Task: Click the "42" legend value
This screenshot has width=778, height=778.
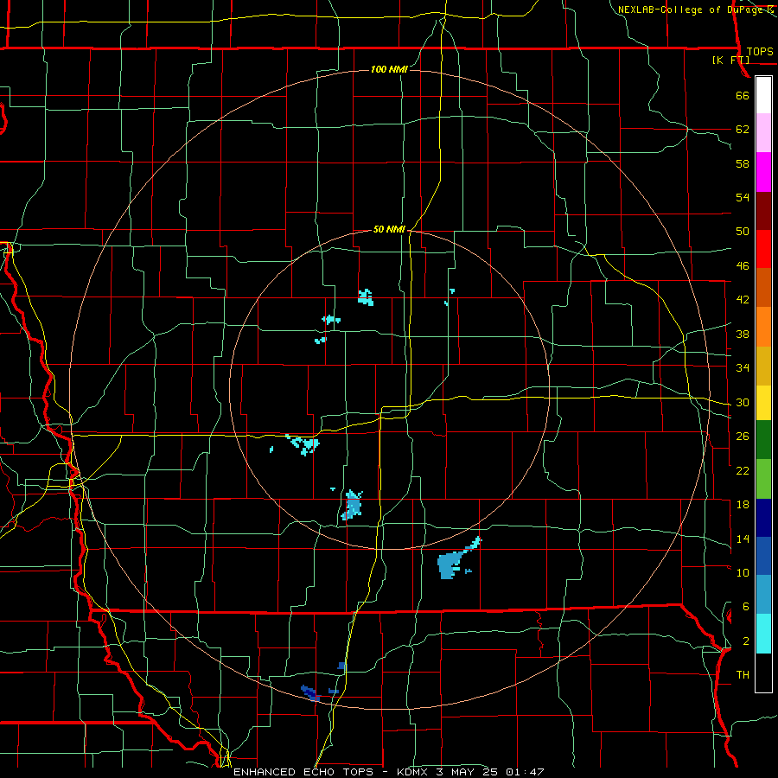Action: click(x=743, y=300)
